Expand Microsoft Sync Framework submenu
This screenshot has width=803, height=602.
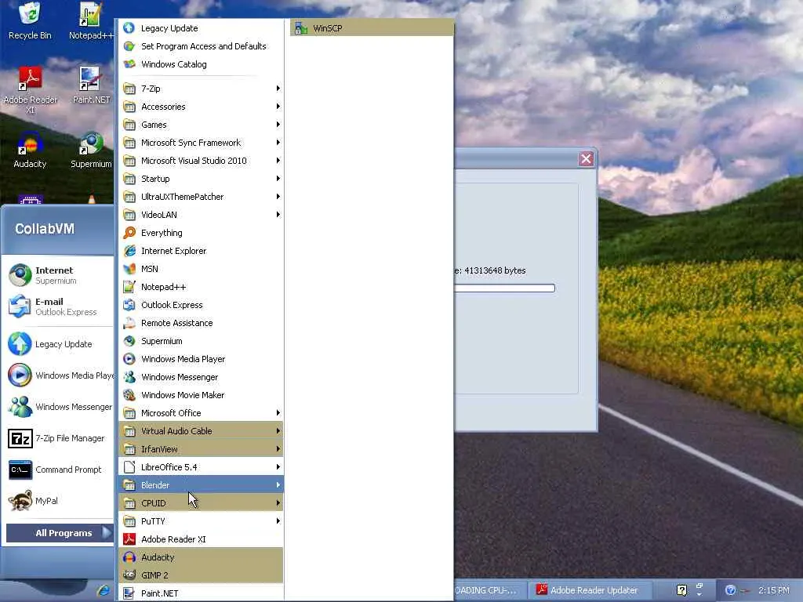(x=202, y=143)
